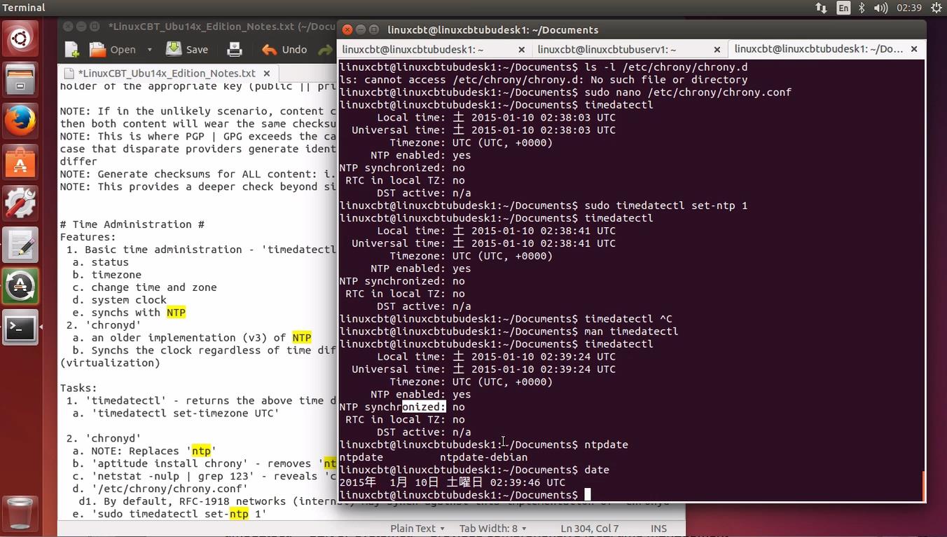Open Software Updater from the launcher
The width and height of the screenshot is (947, 537).
tap(20, 287)
